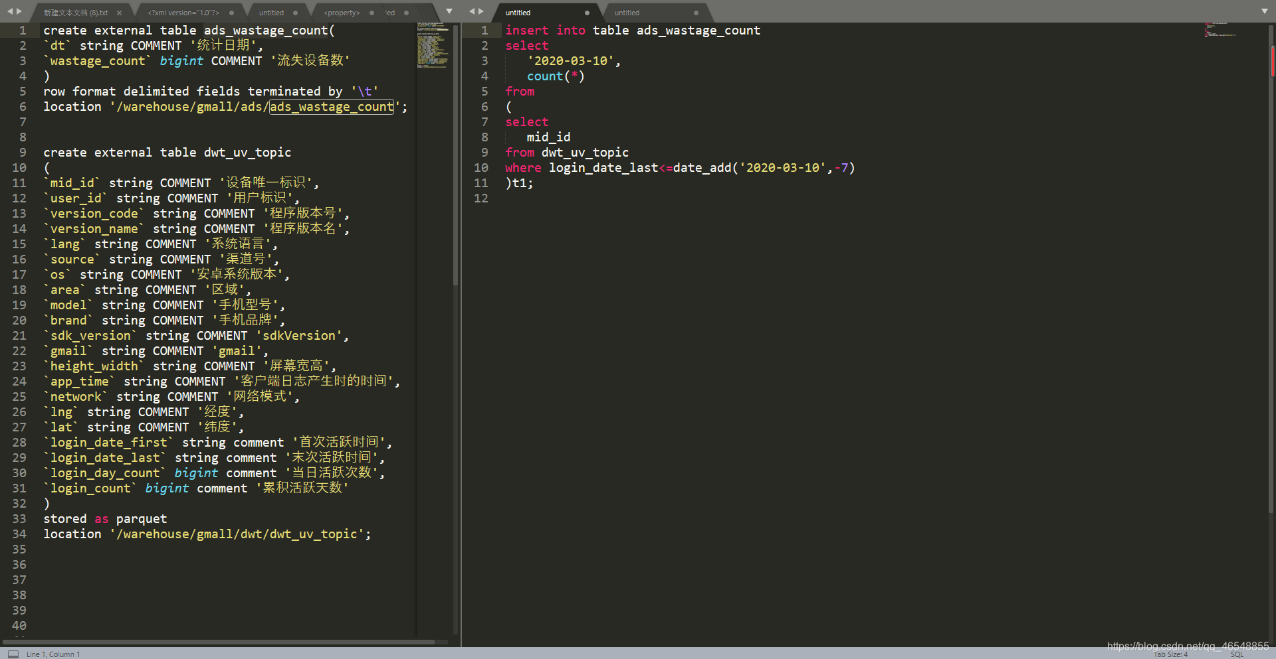Click the Line 1, Column 1 status text
Viewport: 1276px width, 659px height.
(x=53, y=654)
